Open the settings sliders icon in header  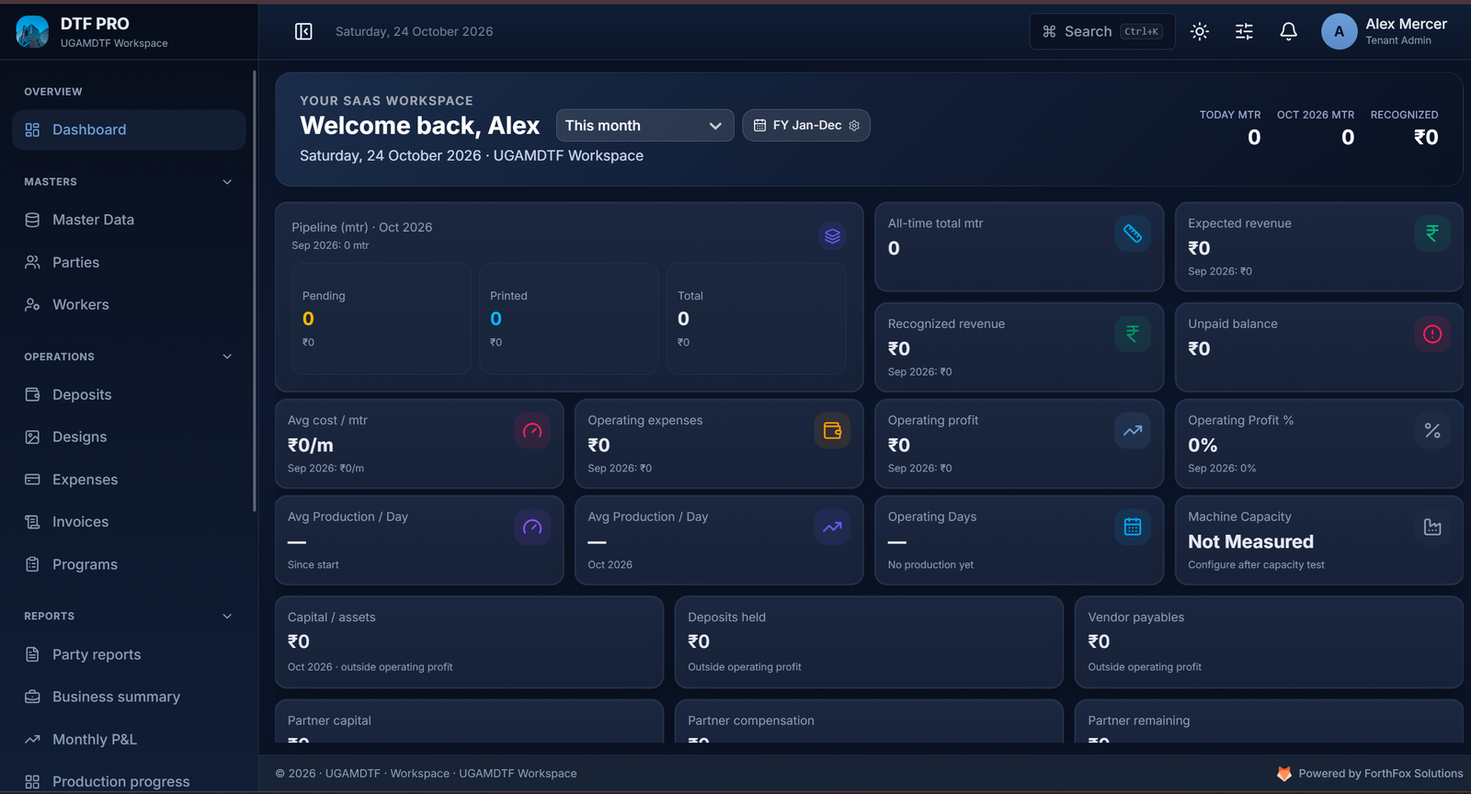pos(1244,31)
